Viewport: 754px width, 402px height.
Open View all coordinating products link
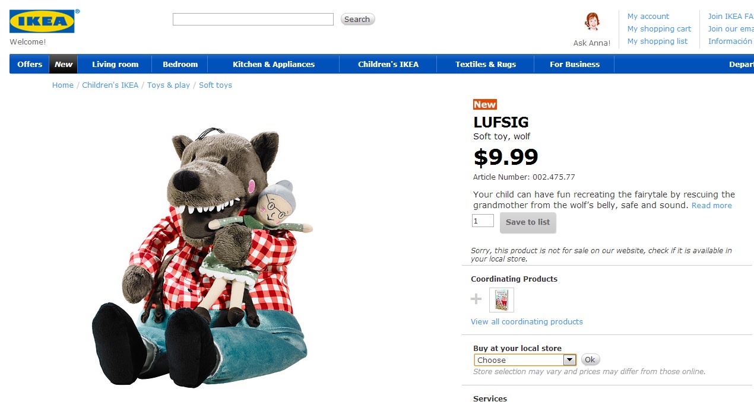(527, 322)
